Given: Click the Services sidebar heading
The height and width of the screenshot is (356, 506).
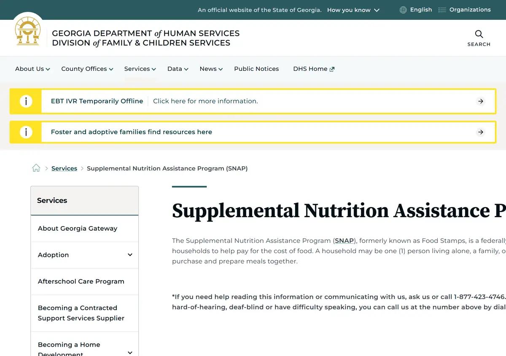Looking at the screenshot, I should point(52,200).
